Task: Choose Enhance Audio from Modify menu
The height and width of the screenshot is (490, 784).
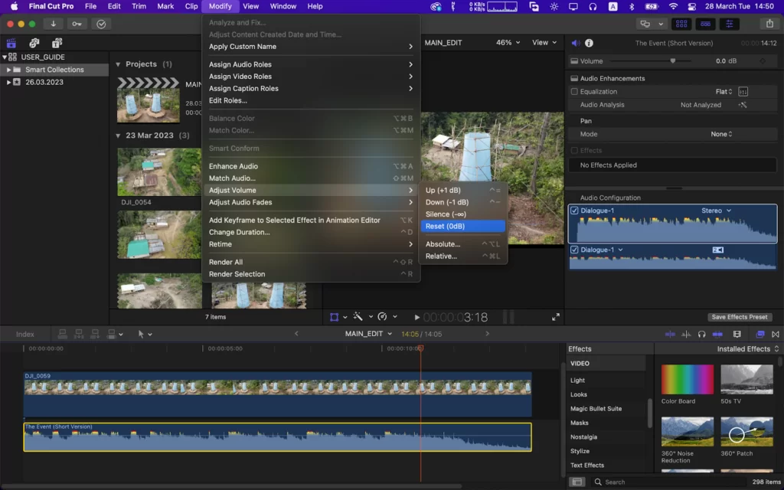Action: pos(311,166)
